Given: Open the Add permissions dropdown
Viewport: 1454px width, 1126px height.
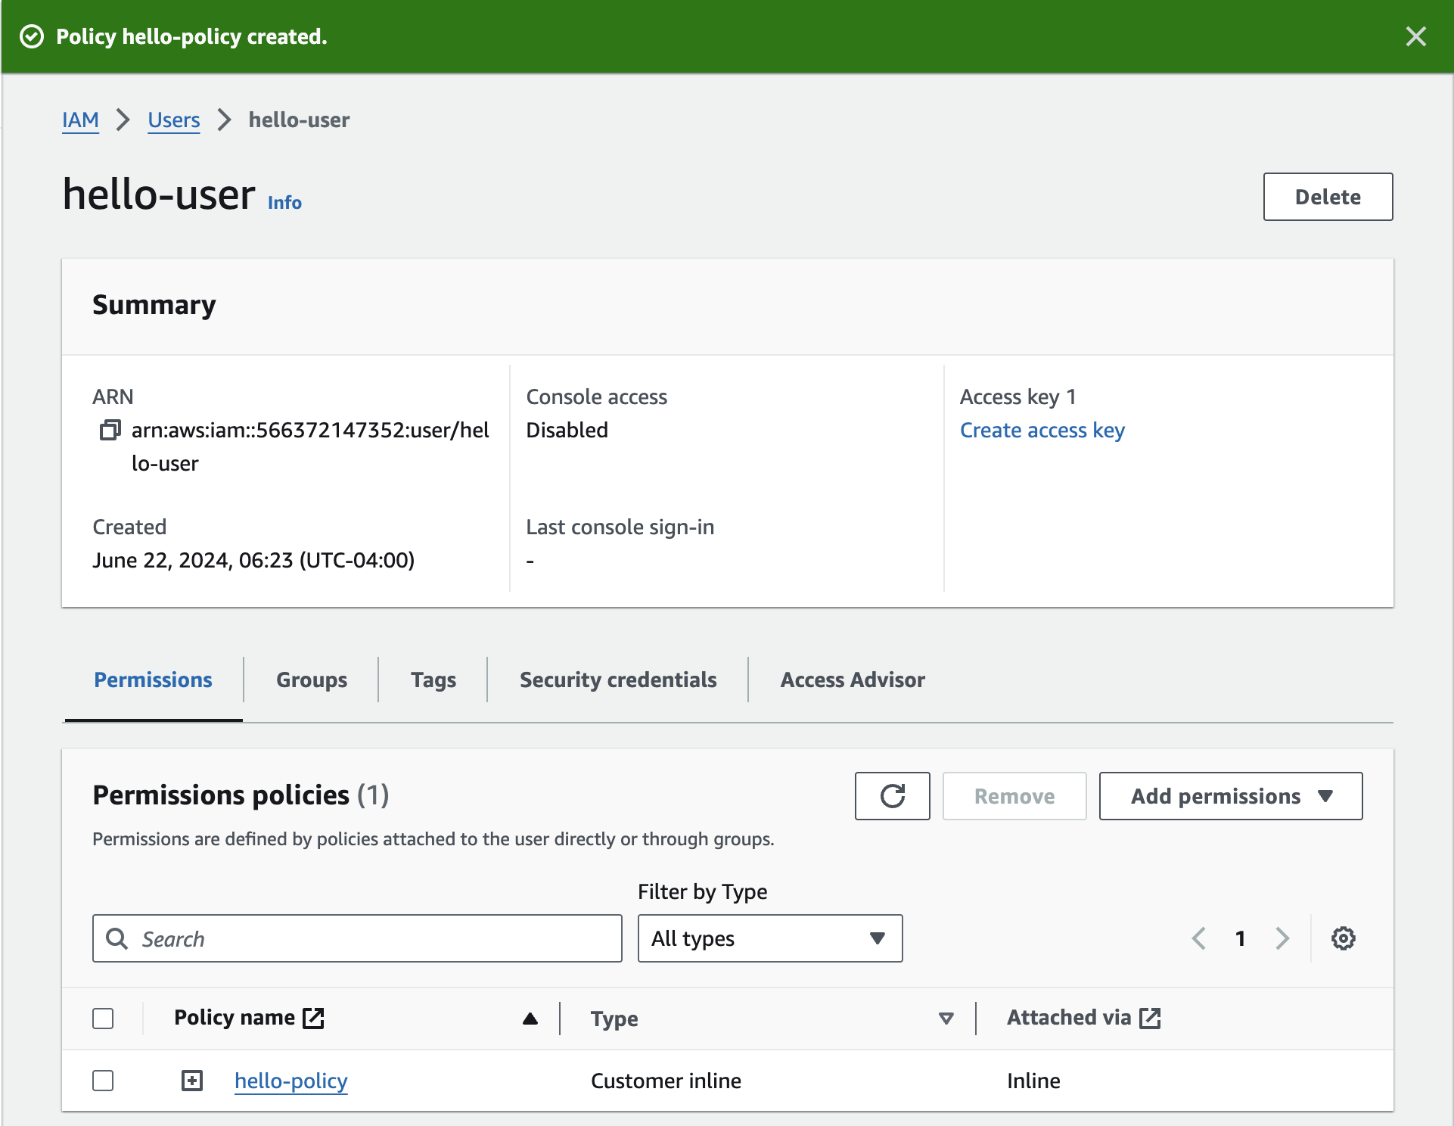Looking at the screenshot, I should pyautogui.click(x=1230, y=796).
